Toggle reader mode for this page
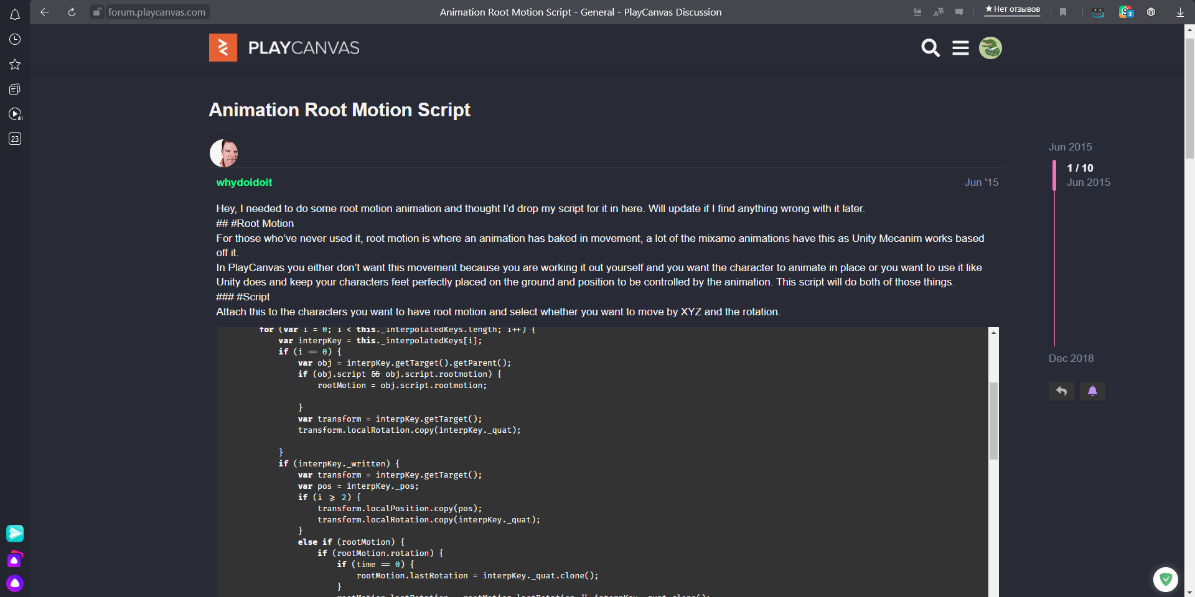The width and height of the screenshot is (1195, 597). (917, 12)
